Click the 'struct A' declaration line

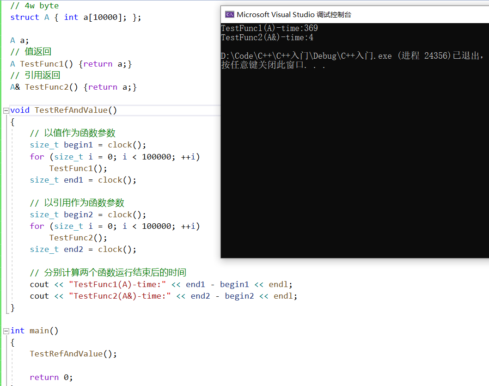pyautogui.click(x=75, y=17)
